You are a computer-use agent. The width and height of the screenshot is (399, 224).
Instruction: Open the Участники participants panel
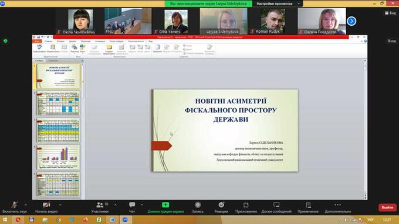pos(100,207)
